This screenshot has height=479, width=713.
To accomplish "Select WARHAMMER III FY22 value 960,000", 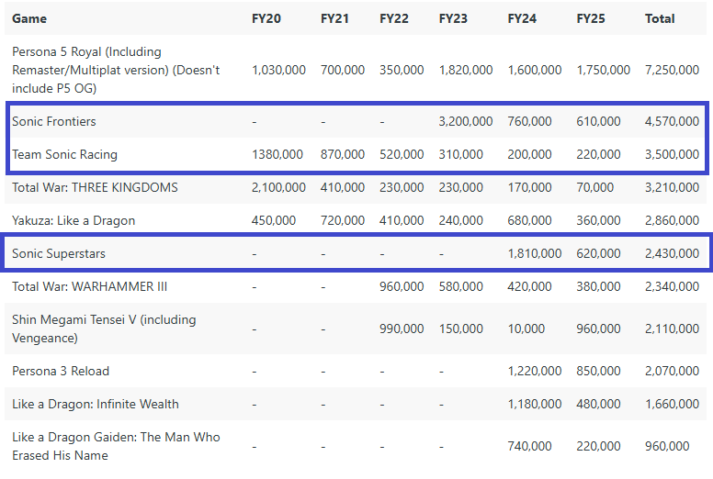I will pos(402,286).
